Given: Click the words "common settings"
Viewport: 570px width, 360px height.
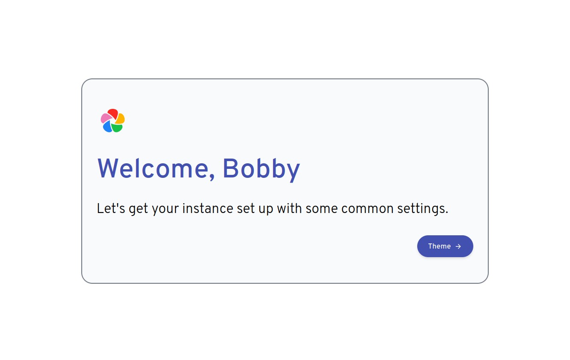Looking at the screenshot, I should pyautogui.click(x=395, y=209).
